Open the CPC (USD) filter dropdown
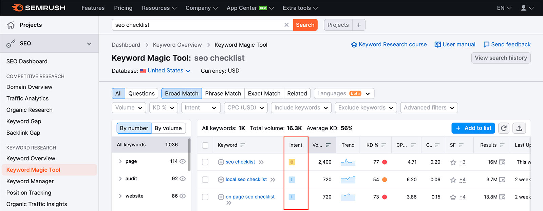Screen dimensions: 543x211 point(246,108)
